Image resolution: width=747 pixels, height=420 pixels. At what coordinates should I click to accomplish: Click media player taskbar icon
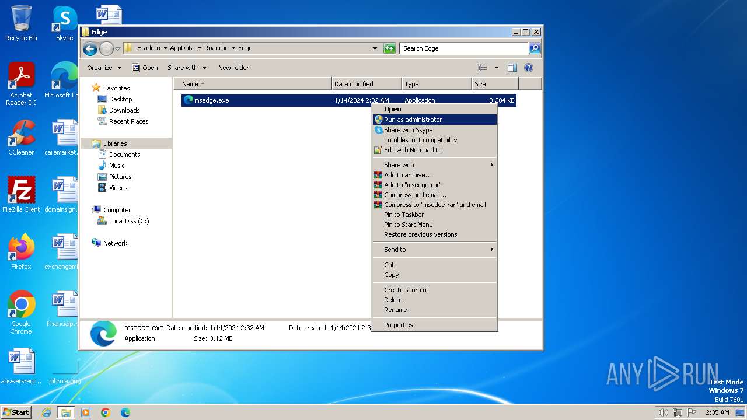coord(86,412)
